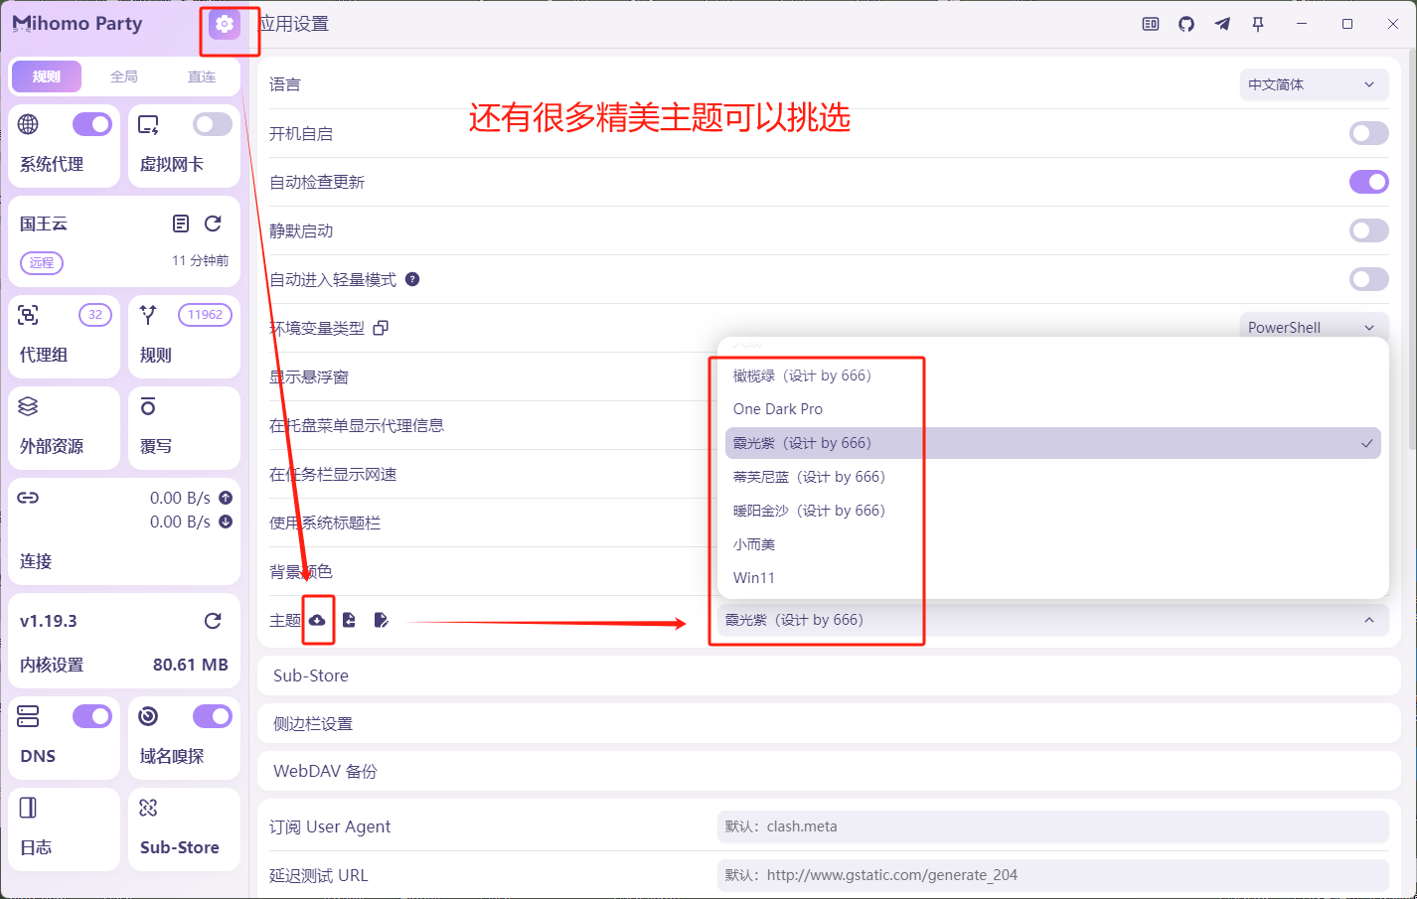Open the Telegram channel icon
This screenshot has height=899, width=1417.
pos(1222,24)
